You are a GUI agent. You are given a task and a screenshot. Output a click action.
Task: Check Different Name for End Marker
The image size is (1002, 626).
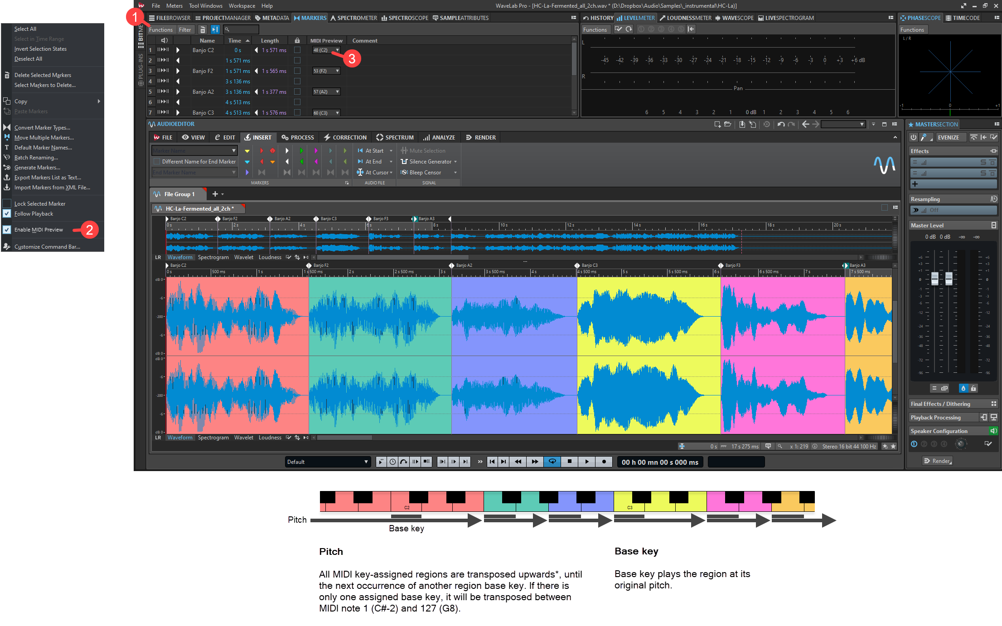point(157,162)
